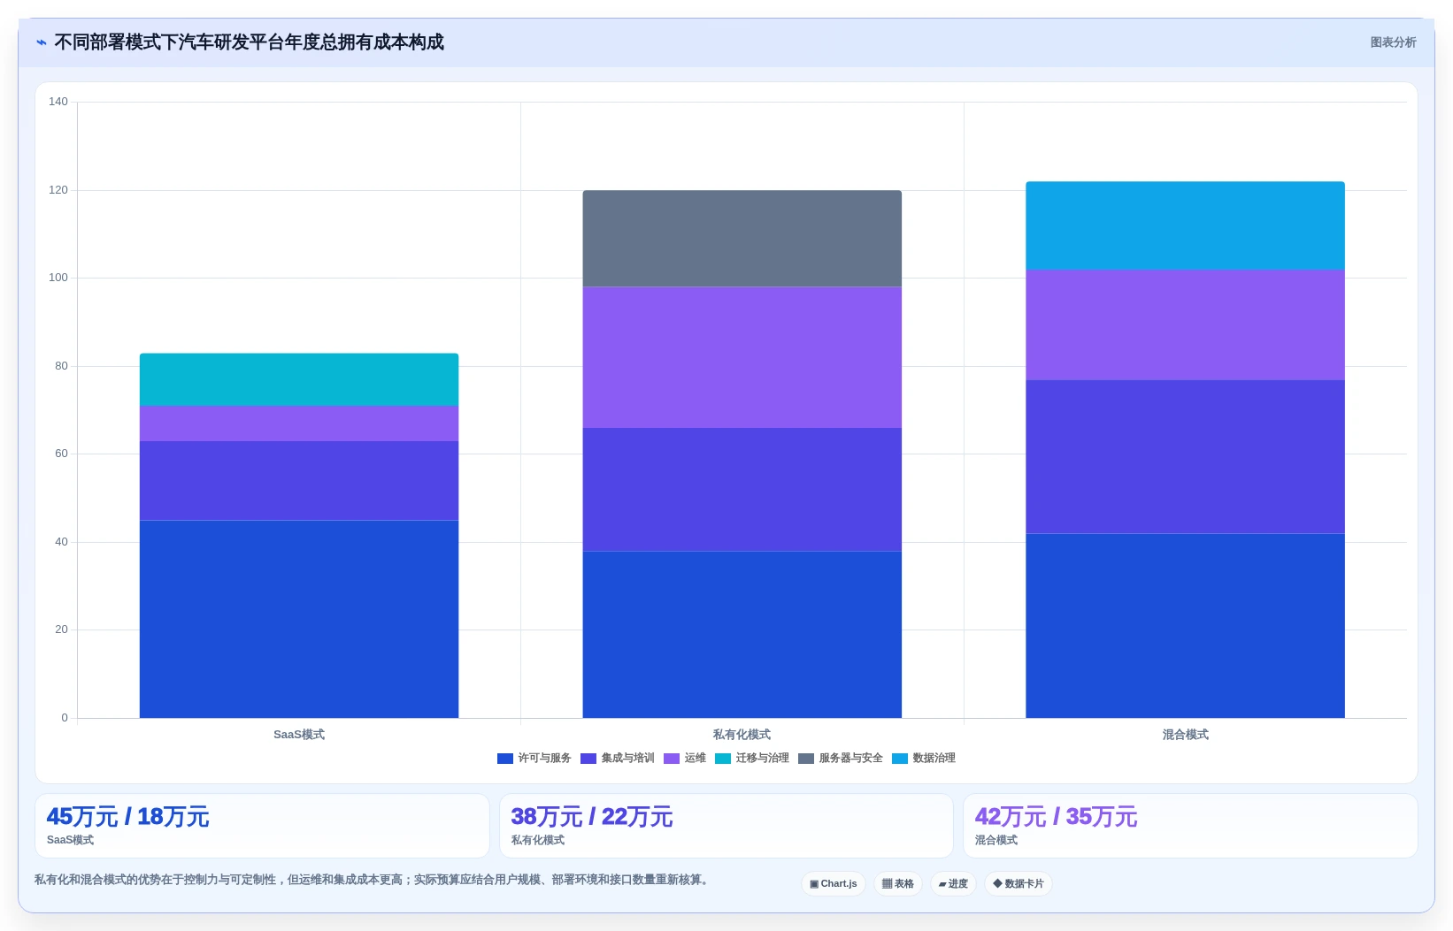This screenshot has width=1453, height=931.
Task: Toggle the 运维 legend color swatch
Action: coord(672,759)
